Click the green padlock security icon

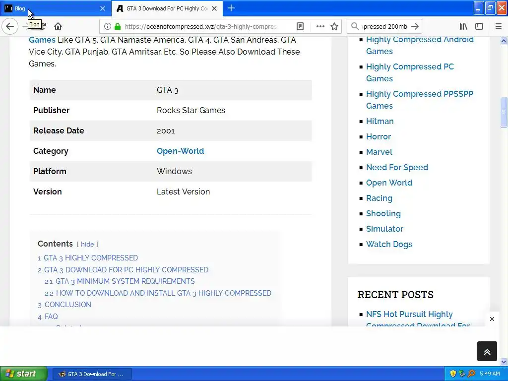118,26
